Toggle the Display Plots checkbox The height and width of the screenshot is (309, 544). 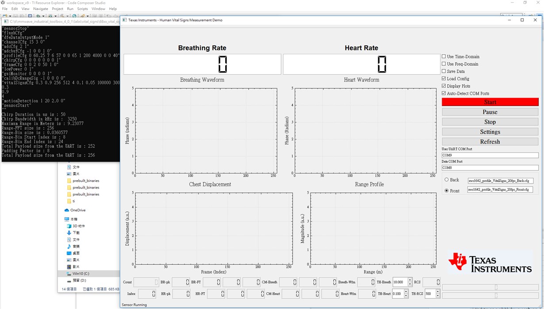coord(444,86)
